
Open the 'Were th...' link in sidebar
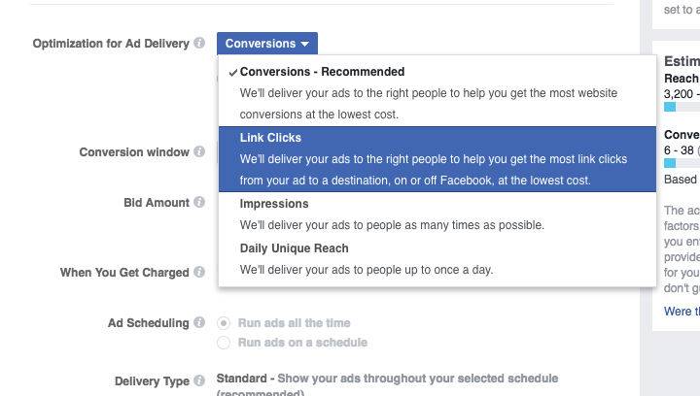(x=681, y=312)
